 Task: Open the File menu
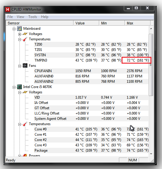click(10, 17)
